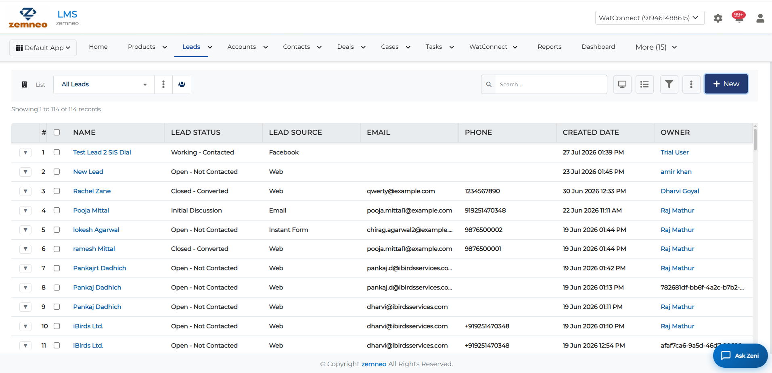Open lead Pooja Mittal
This screenshot has height=373, width=772.
(91, 210)
